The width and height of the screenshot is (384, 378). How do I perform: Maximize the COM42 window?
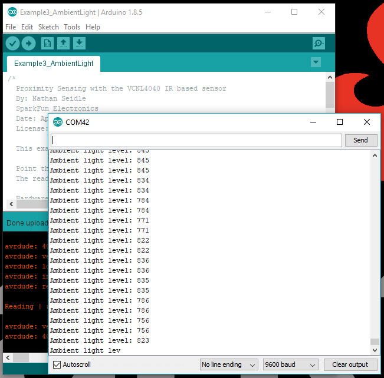340,122
